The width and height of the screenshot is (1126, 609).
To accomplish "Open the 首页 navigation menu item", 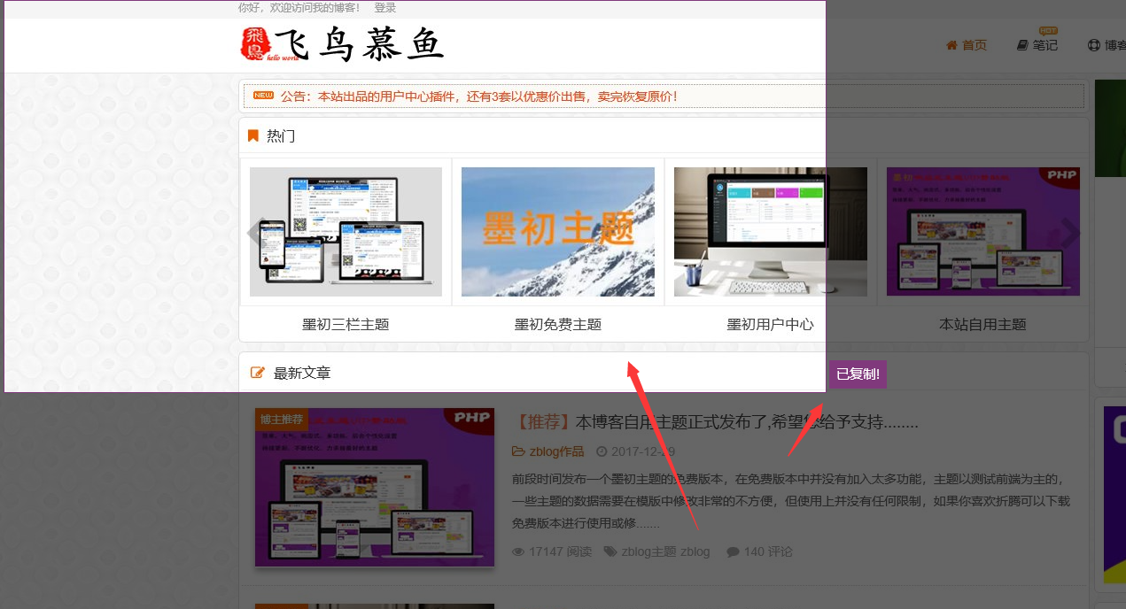I will point(974,44).
